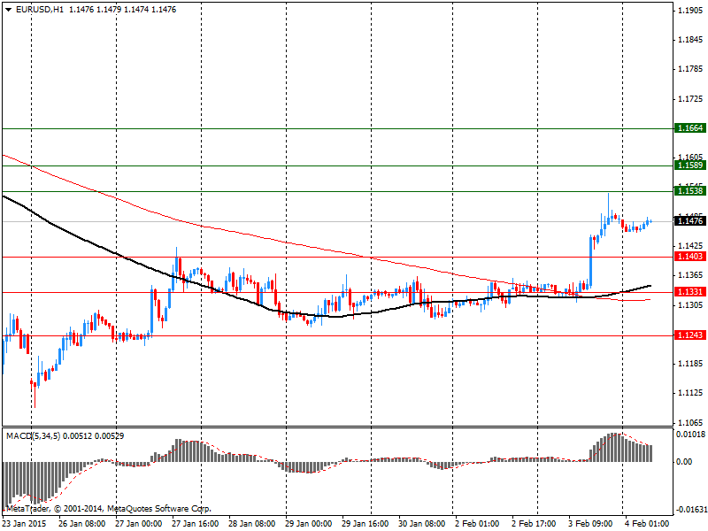Click the 27 Jan 00:00 time label
Screen dimensions: 708x531
coord(139,524)
